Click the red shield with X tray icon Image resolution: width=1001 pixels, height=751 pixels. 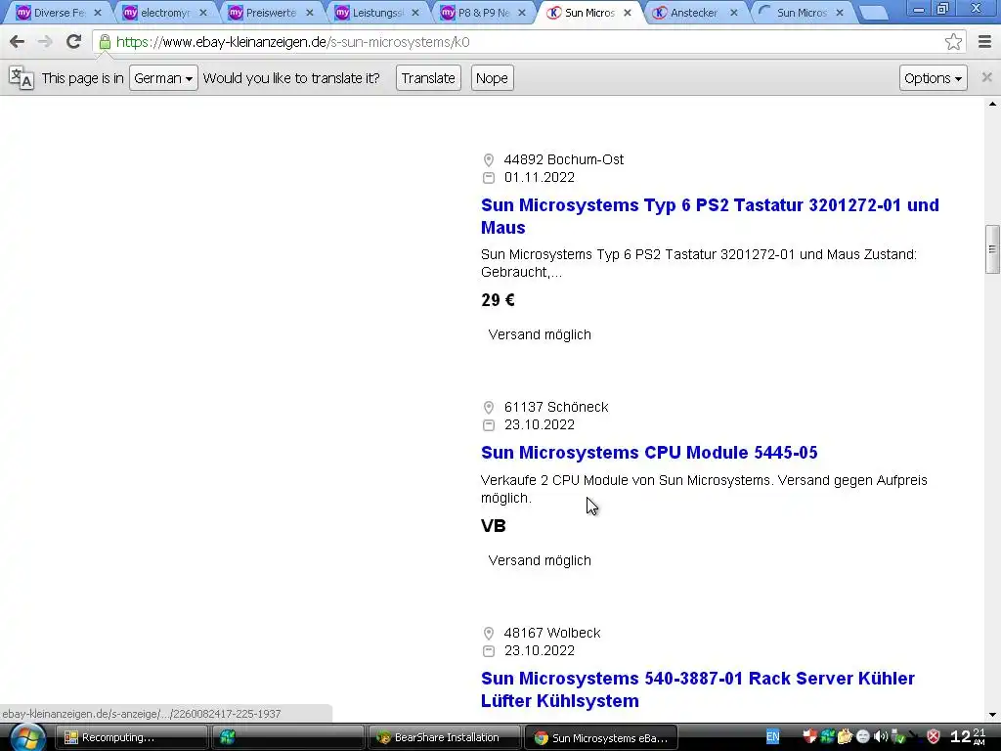(934, 737)
